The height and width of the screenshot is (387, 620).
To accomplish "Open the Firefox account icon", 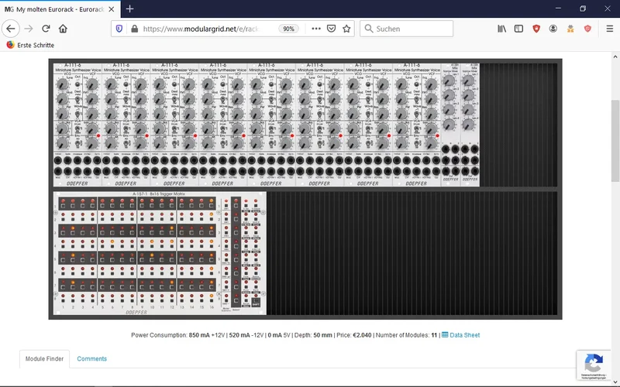I will pyautogui.click(x=553, y=29).
